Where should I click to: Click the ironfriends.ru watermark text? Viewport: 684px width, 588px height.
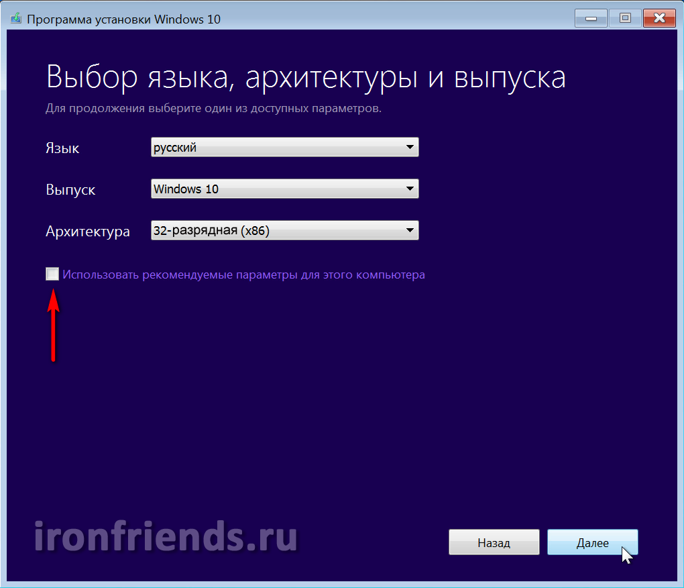click(165, 537)
